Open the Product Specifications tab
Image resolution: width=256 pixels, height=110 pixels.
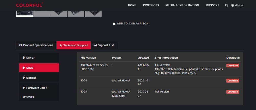coord(36,45)
